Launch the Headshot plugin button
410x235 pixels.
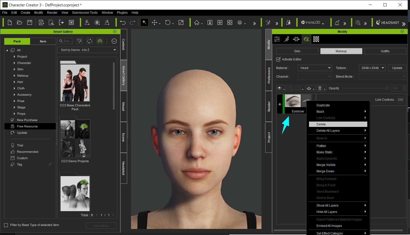[388, 23]
